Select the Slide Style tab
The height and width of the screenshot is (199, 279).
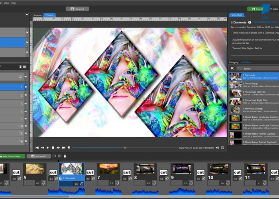[237, 15]
